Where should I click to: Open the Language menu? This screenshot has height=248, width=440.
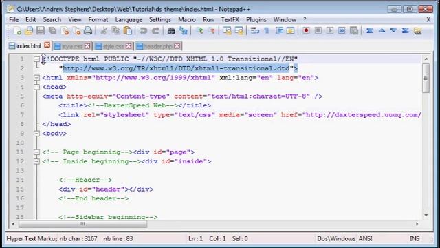pos(129,20)
